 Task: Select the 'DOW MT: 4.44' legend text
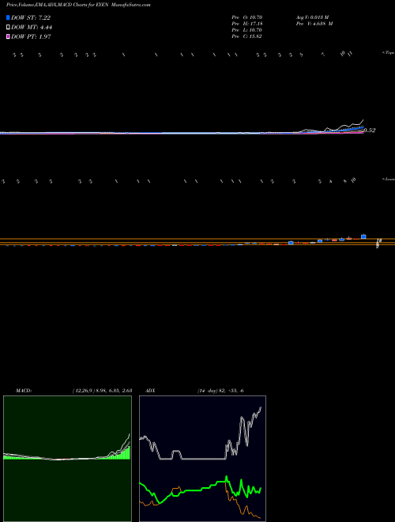point(32,28)
